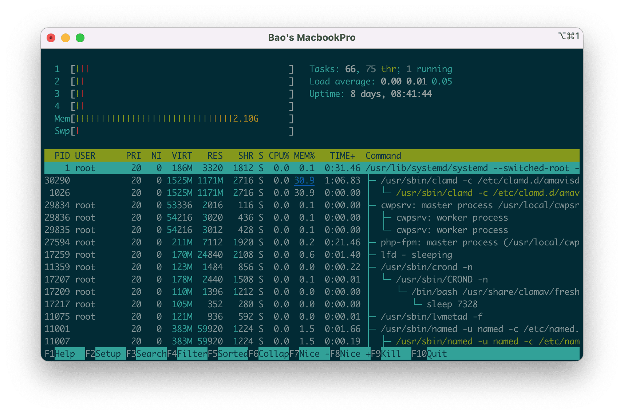Click the CPU 4 usage meter
Viewport: 624px width, 415px height.
click(x=174, y=106)
